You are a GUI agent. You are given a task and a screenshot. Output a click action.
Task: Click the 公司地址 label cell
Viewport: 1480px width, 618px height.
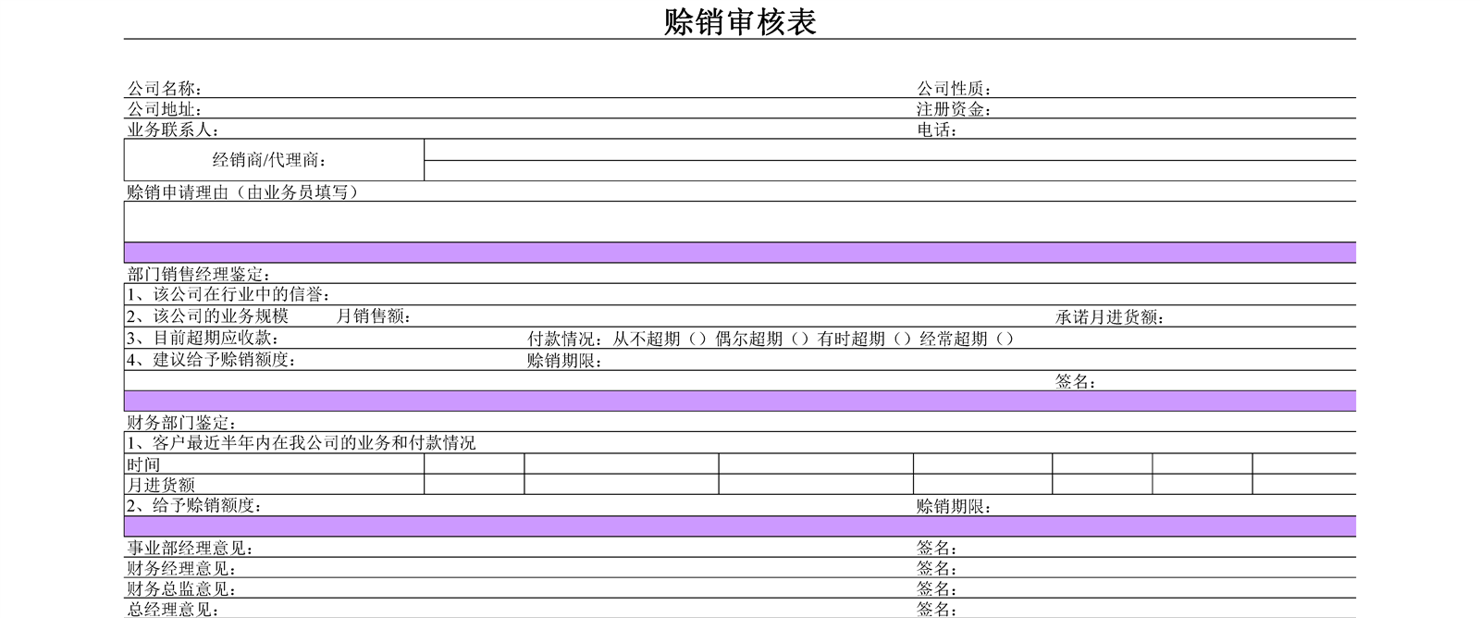[x=165, y=110]
